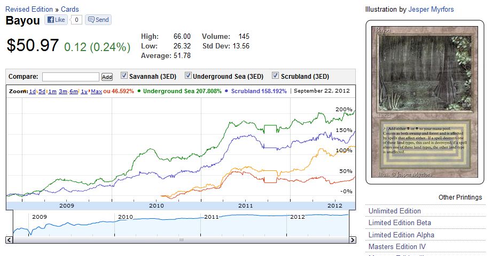Viewport: 492px width, 256px height.
Task: Disable the Scrubland (3ED) comparison checkbox
Action: coord(276,76)
